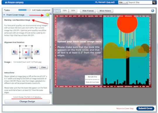
Task: Click the Clear image button
Action: (x=44, y=67)
